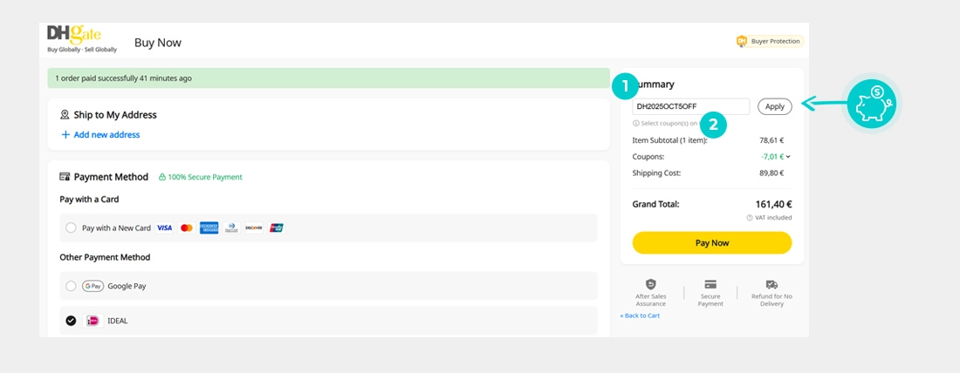Click the VAT included info icon
This screenshot has width=960, height=373.
click(x=750, y=218)
